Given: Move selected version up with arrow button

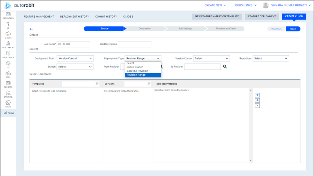Looking at the screenshot, I should pyautogui.click(x=257, y=95).
